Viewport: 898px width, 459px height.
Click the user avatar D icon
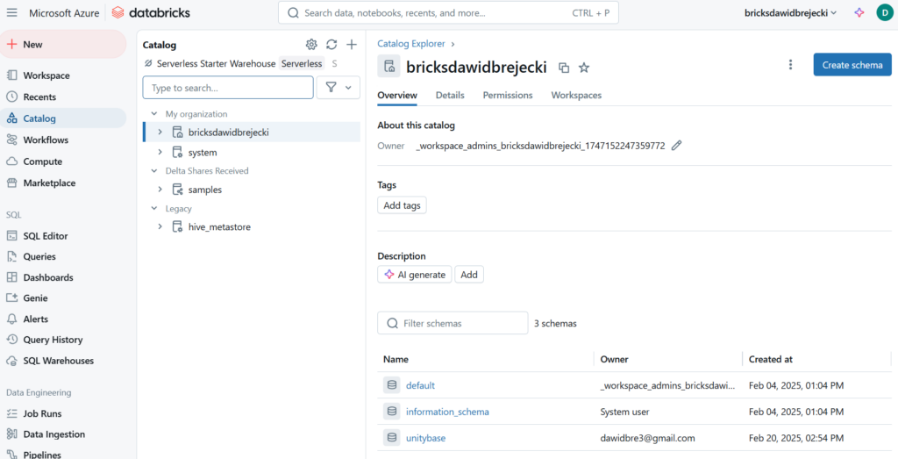(883, 12)
